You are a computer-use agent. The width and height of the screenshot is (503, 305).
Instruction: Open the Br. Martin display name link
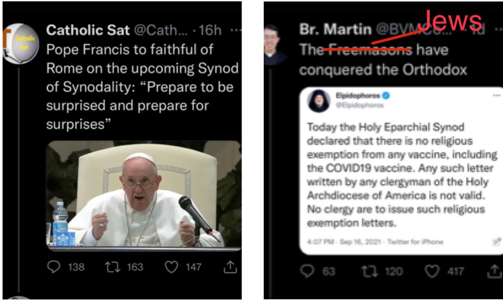point(335,29)
